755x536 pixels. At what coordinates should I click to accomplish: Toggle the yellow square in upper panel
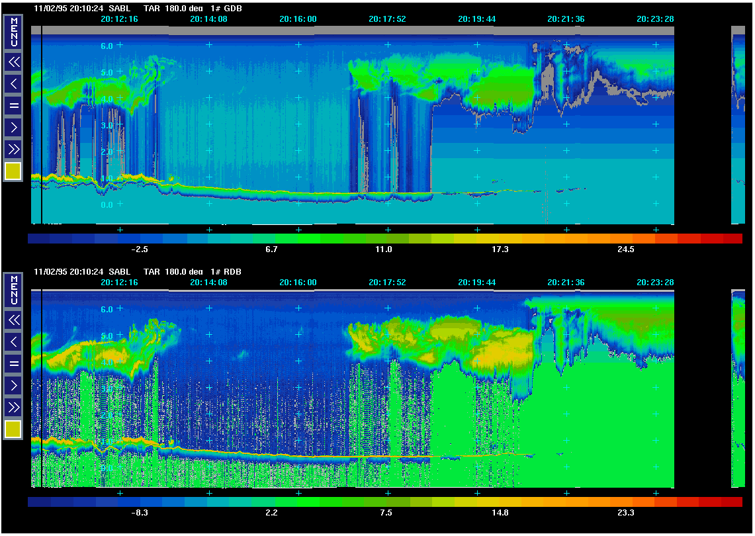click(x=13, y=171)
